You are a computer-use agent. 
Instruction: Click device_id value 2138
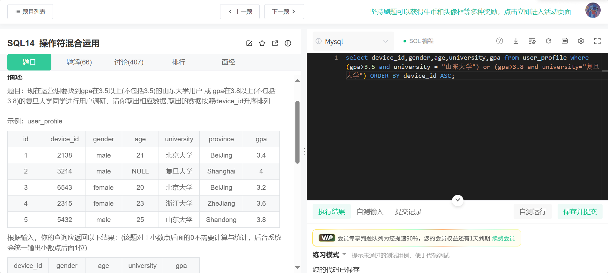(64, 155)
